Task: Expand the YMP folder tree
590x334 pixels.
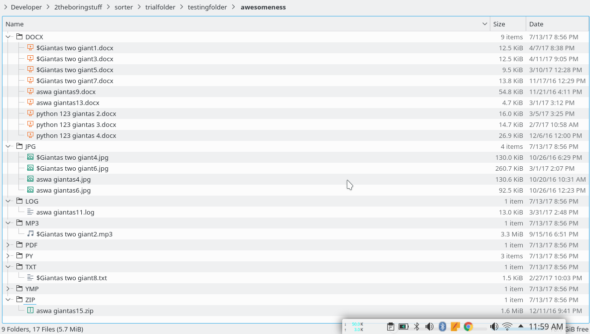Action: (8, 289)
